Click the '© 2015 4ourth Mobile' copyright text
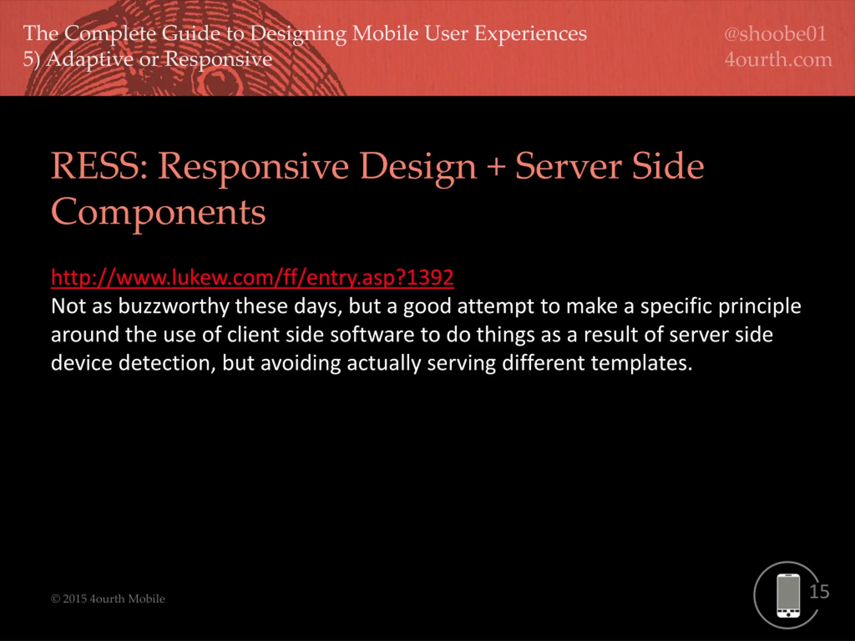 (108, 599)
